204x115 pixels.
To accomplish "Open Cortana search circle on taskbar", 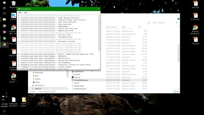I will tap(4, 8).
